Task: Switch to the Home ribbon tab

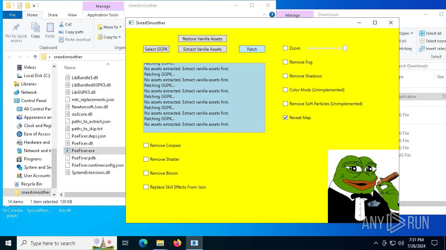Action: [32, 15]
